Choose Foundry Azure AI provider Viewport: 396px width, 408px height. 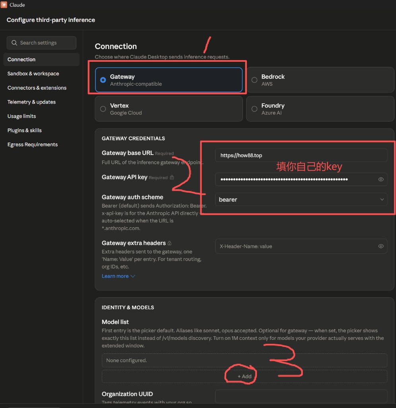click(320, 109)
